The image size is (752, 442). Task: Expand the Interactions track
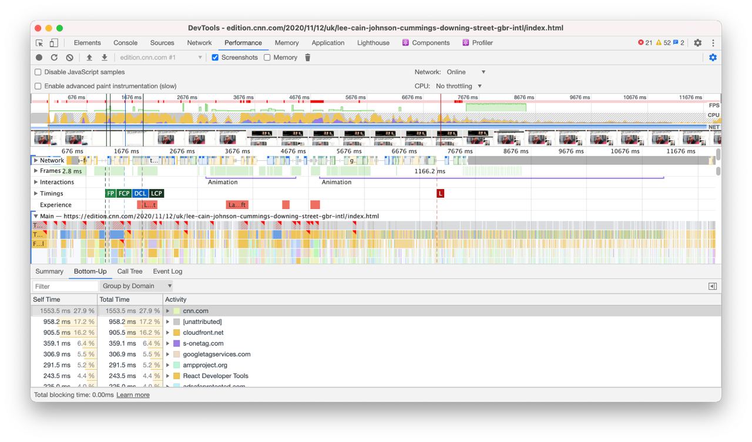coord(36,182)
